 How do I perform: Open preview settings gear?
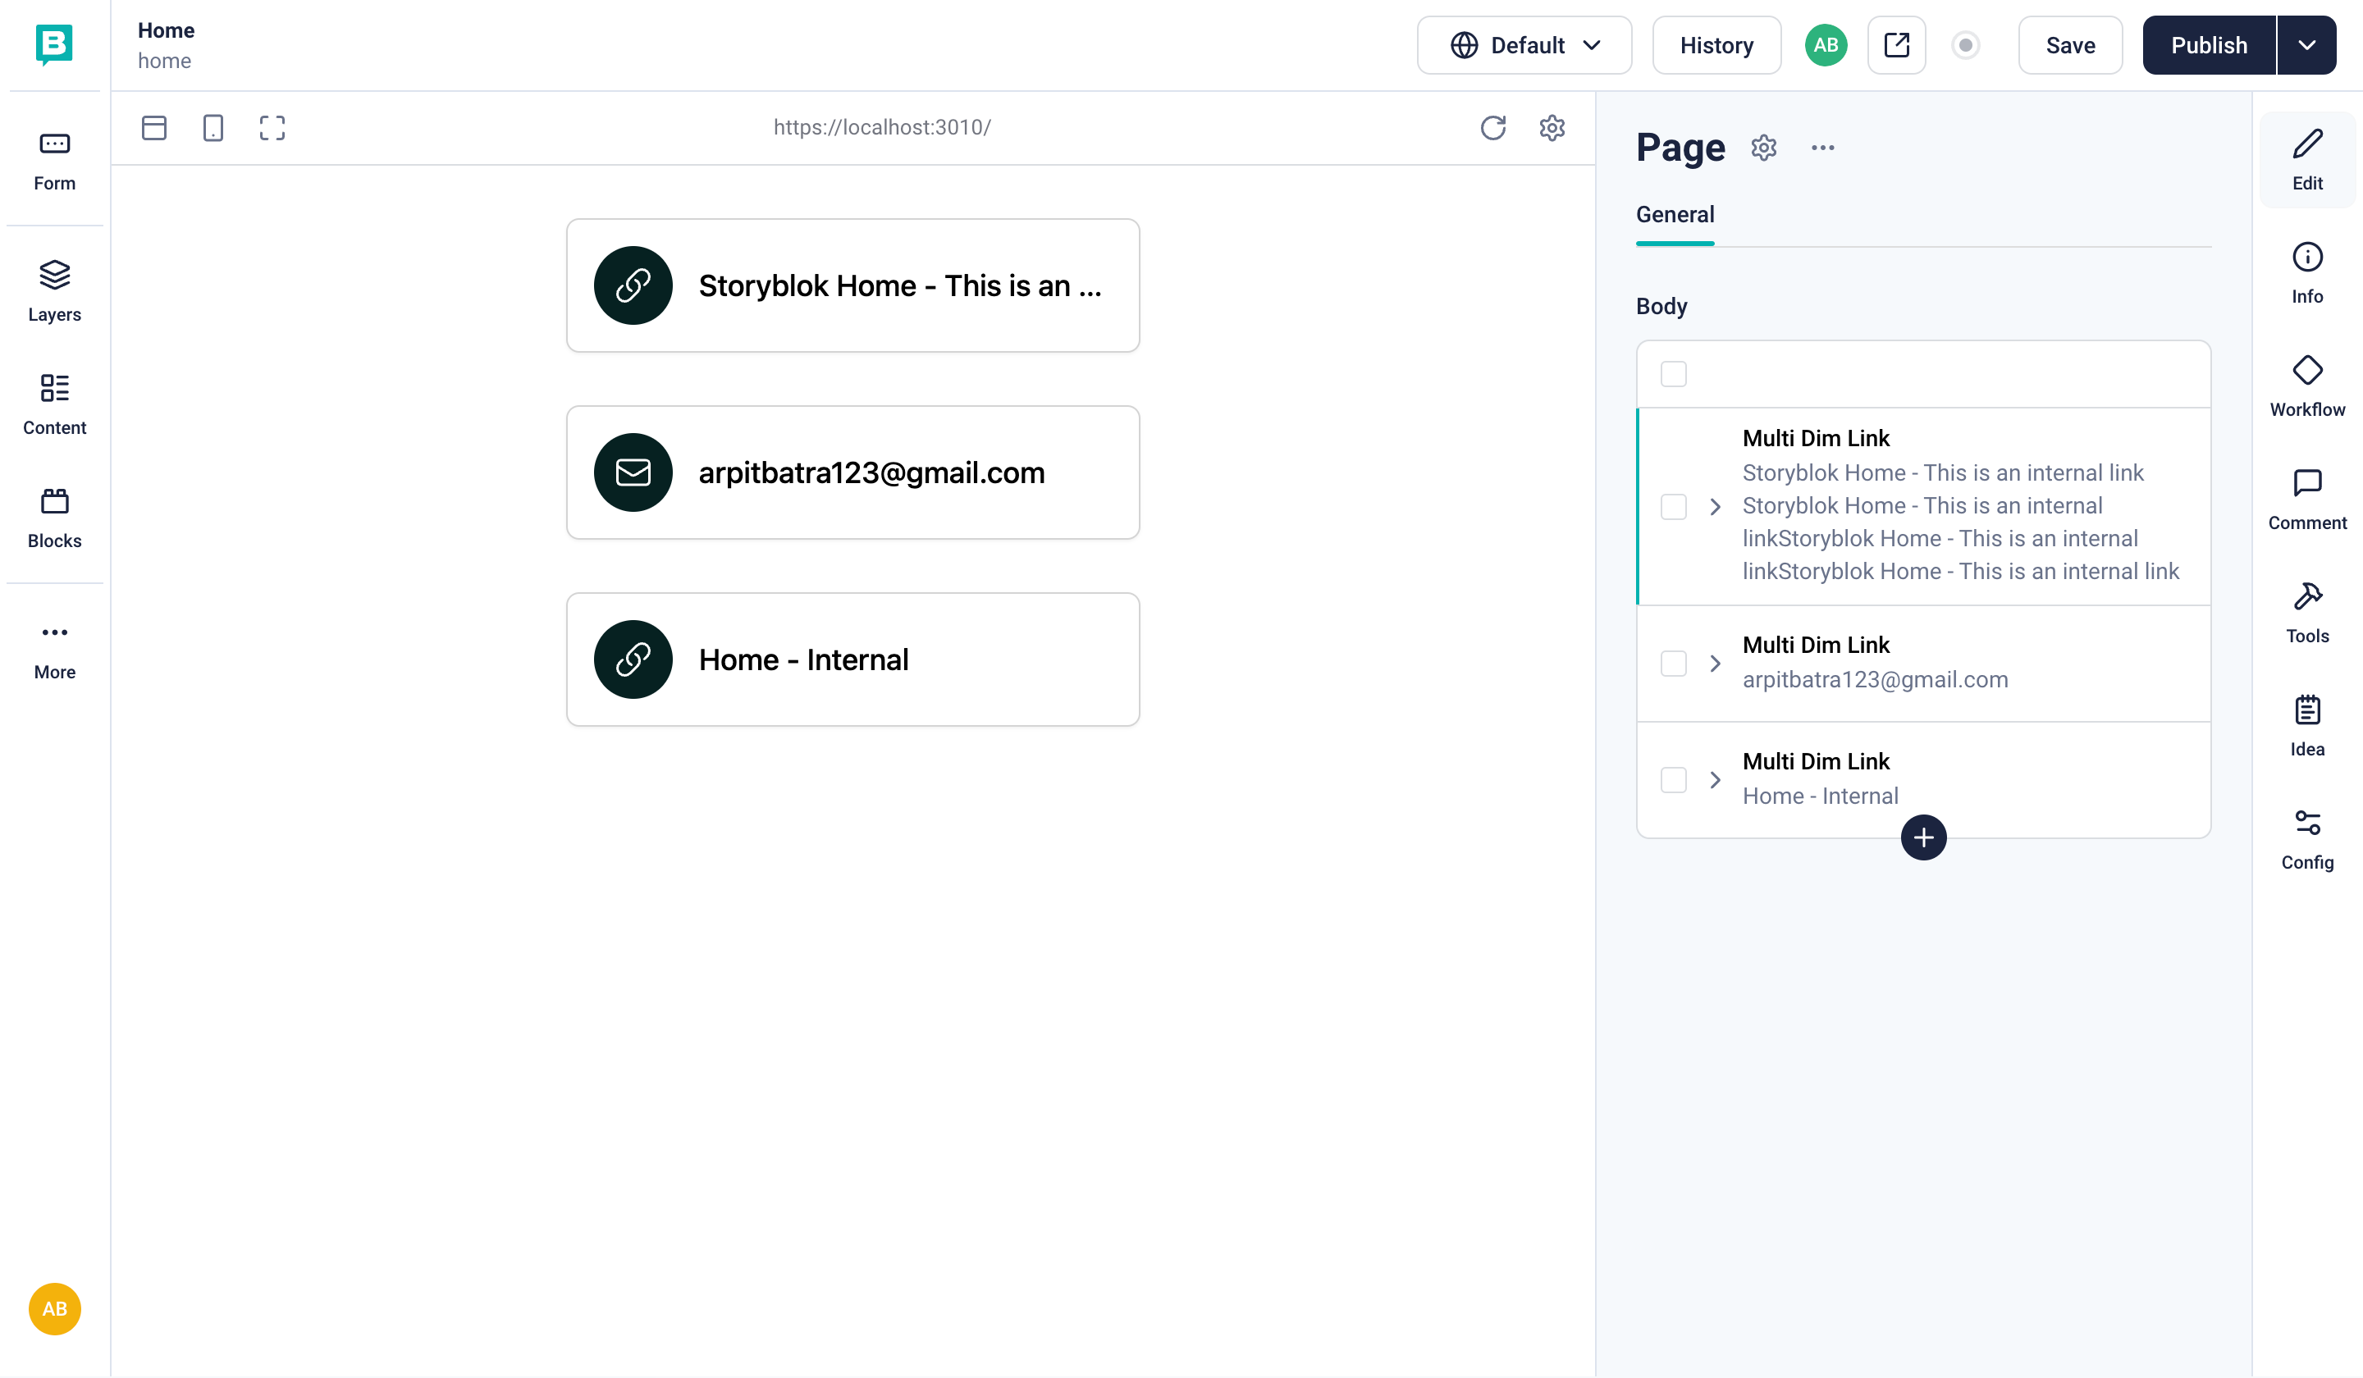coord(1552,127)
